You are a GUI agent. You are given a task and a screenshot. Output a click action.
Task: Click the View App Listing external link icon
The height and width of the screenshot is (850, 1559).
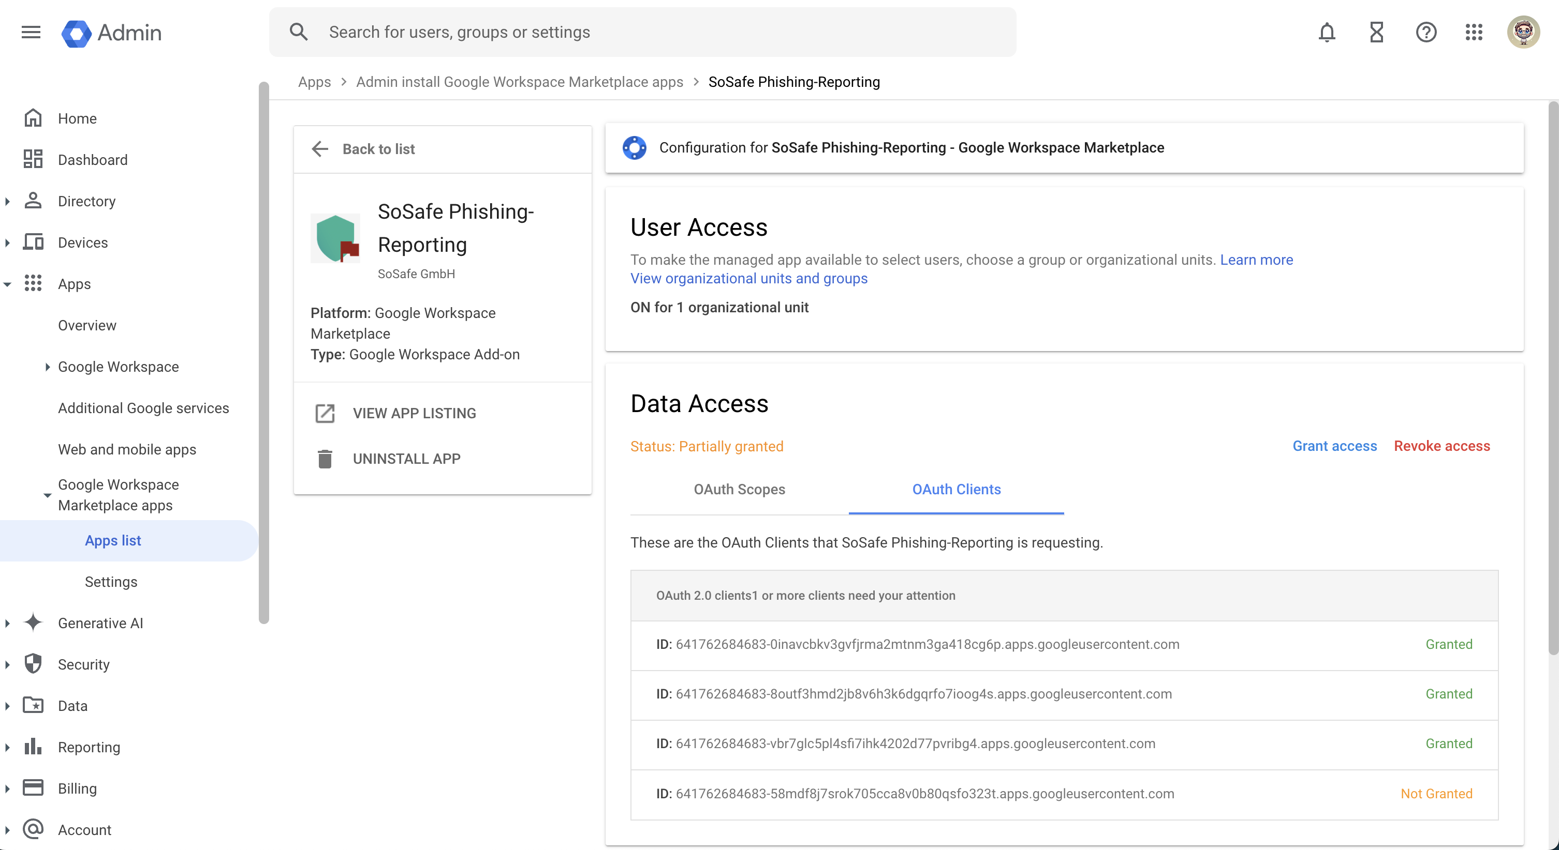coord(325,414)
